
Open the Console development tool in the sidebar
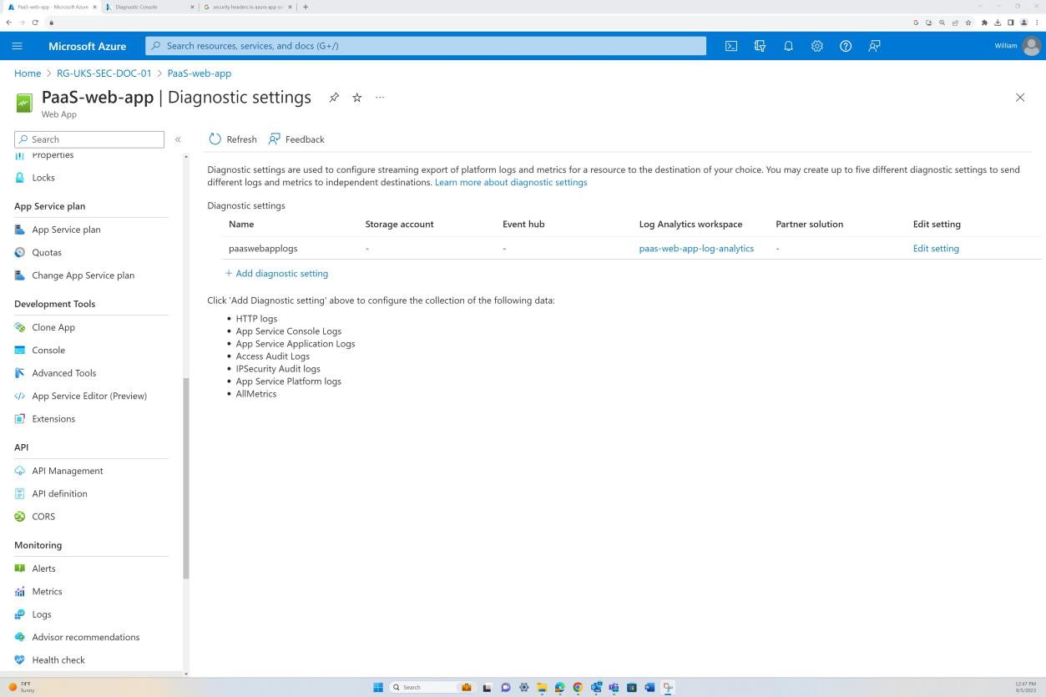click(48, 350)
